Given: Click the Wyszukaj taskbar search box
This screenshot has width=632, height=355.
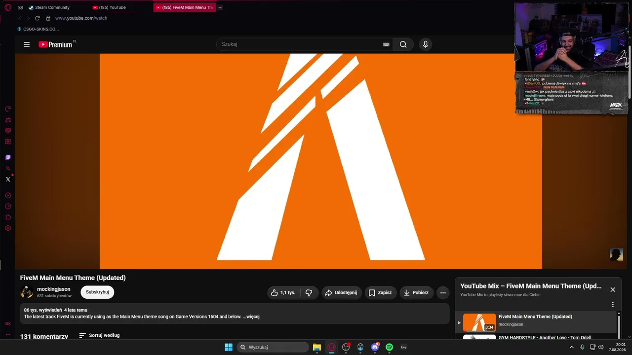Looking at the screenshot, I should click(x=273, y=347).
